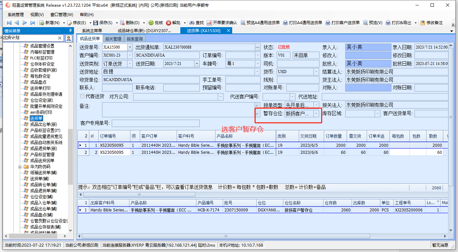Switch to the 报表查询 tab
This screenshot has width=458, height=252.
134,39
